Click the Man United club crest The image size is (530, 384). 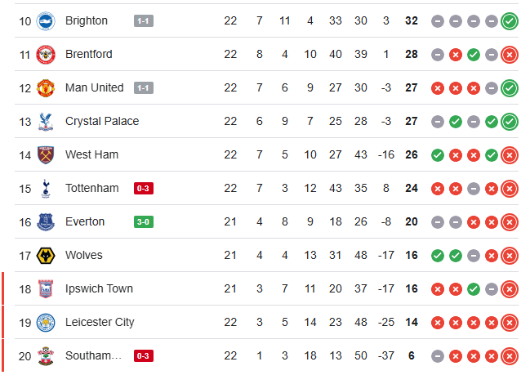(x=45, y=87)
